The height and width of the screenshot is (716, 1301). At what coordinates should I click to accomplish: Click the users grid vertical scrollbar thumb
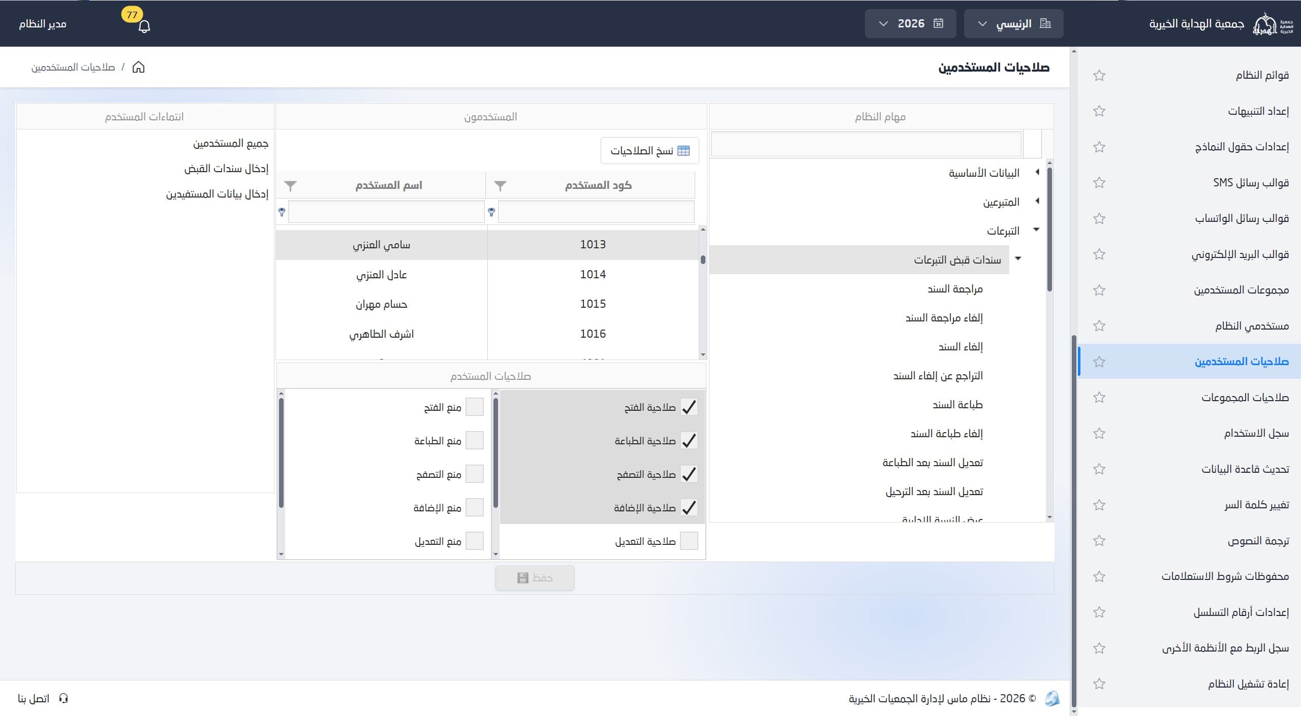(x=703, y=259)
